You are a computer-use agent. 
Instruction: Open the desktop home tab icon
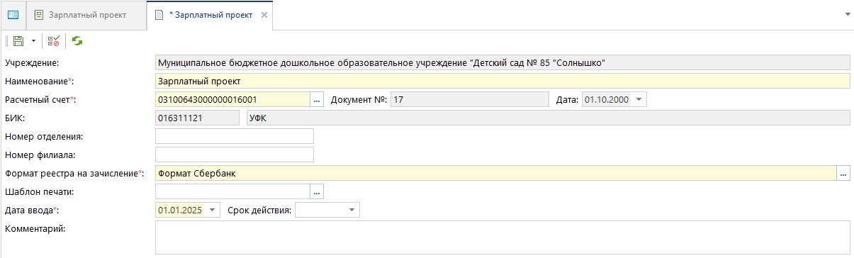coord(13,15)
